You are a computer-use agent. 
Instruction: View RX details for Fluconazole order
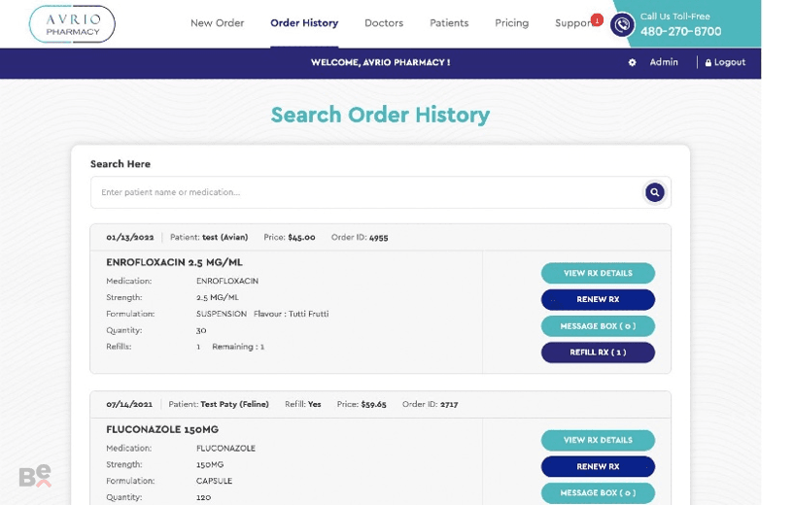pyautogui.click(x=598, y=440)
